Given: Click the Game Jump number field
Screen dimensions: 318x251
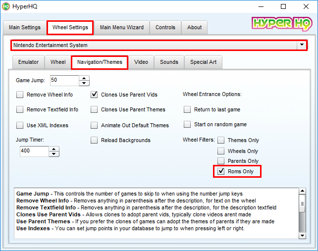Looking at the screenshot, I should [63, 80].
